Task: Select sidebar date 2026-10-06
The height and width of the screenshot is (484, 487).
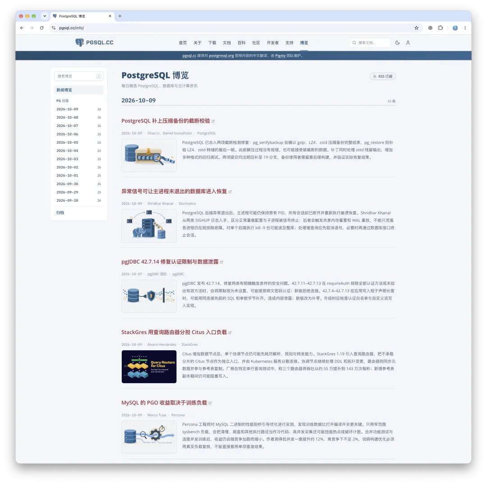Action: (x=78, y=134)
